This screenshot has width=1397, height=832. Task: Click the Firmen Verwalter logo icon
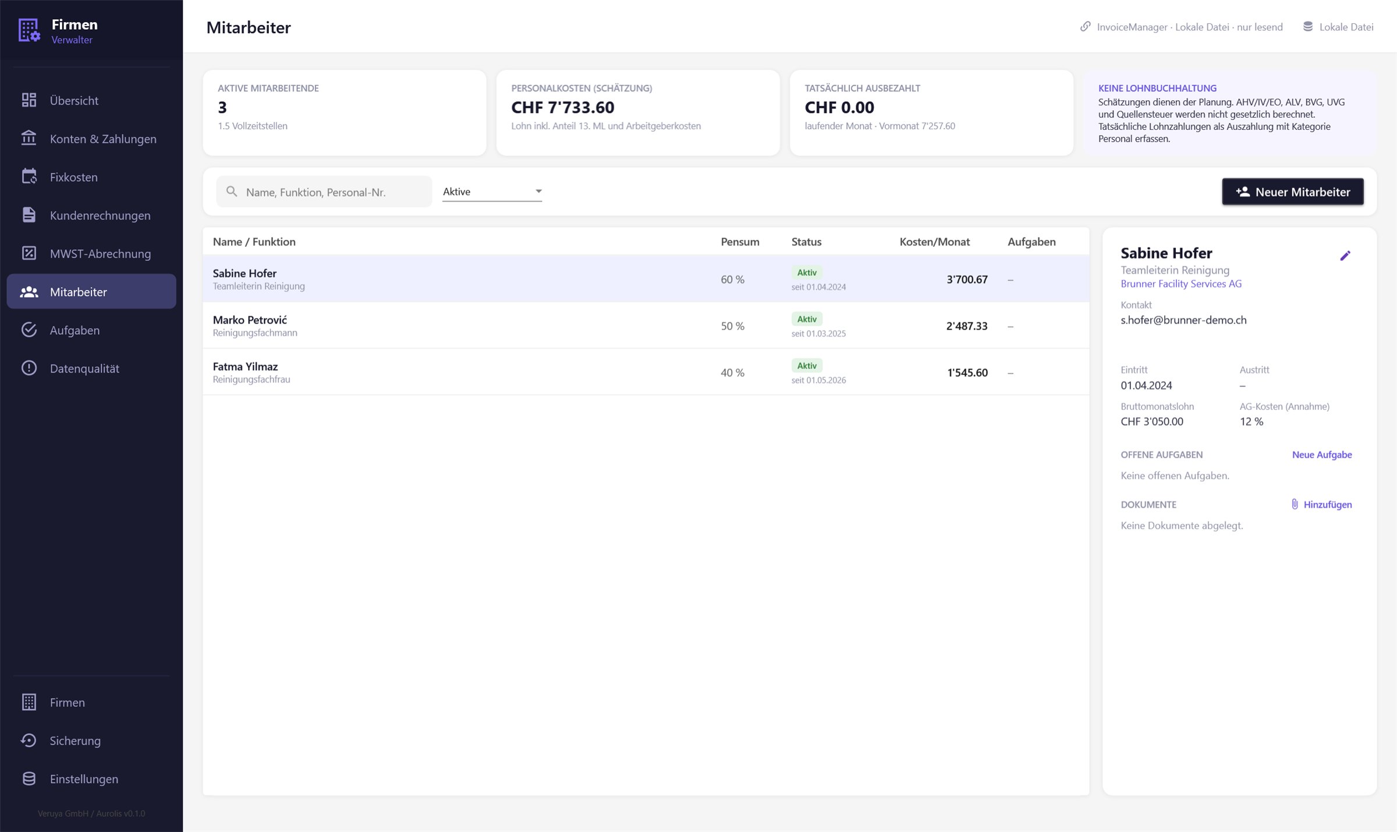click(29, 30)
